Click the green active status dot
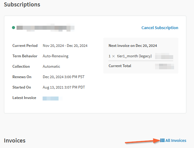The image size is (194, 148). [13, 28]
